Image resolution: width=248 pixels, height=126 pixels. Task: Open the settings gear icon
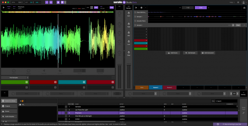238,2
